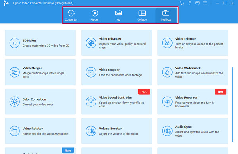Open 3D Maker tool title
Image resolution: width=238 pixels, height=154 pixels.
29,40
